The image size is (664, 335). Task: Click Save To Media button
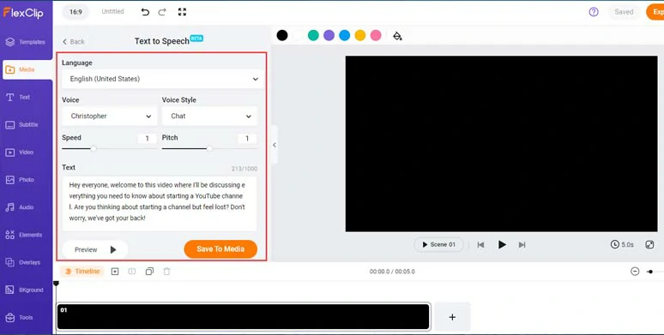[220, 249]
